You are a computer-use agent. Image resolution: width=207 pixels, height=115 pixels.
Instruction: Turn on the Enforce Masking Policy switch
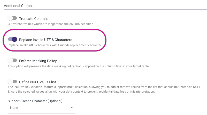click(x=12, y=61)
